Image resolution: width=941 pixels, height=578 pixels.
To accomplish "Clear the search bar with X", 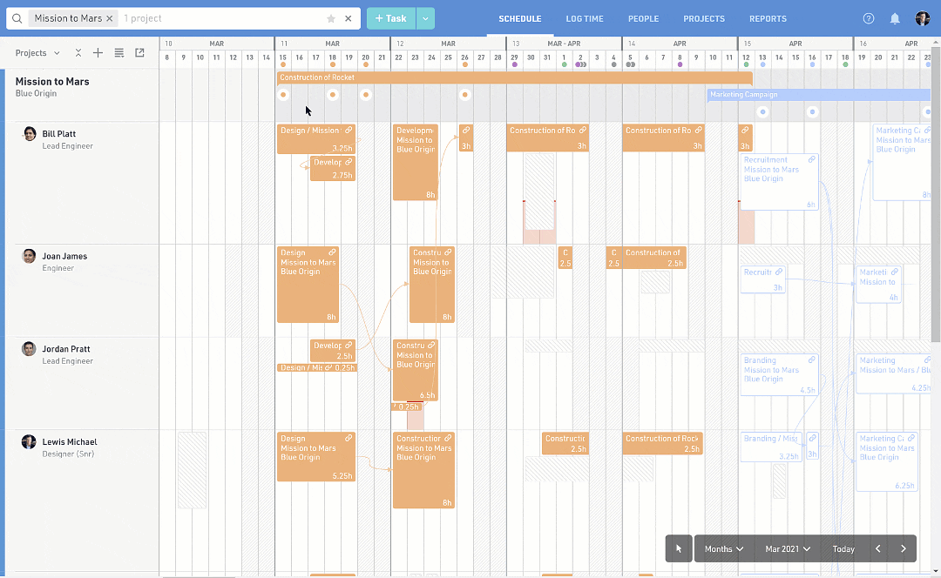I will (349, 18).
